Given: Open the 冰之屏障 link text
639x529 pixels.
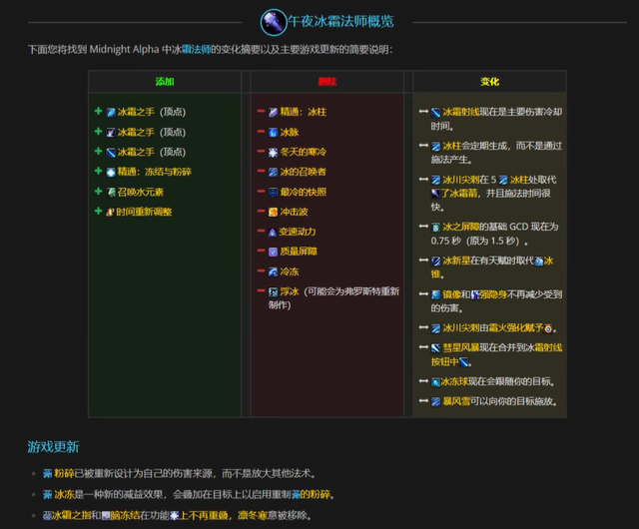Looking at the screenshot, I should (461, 227).
